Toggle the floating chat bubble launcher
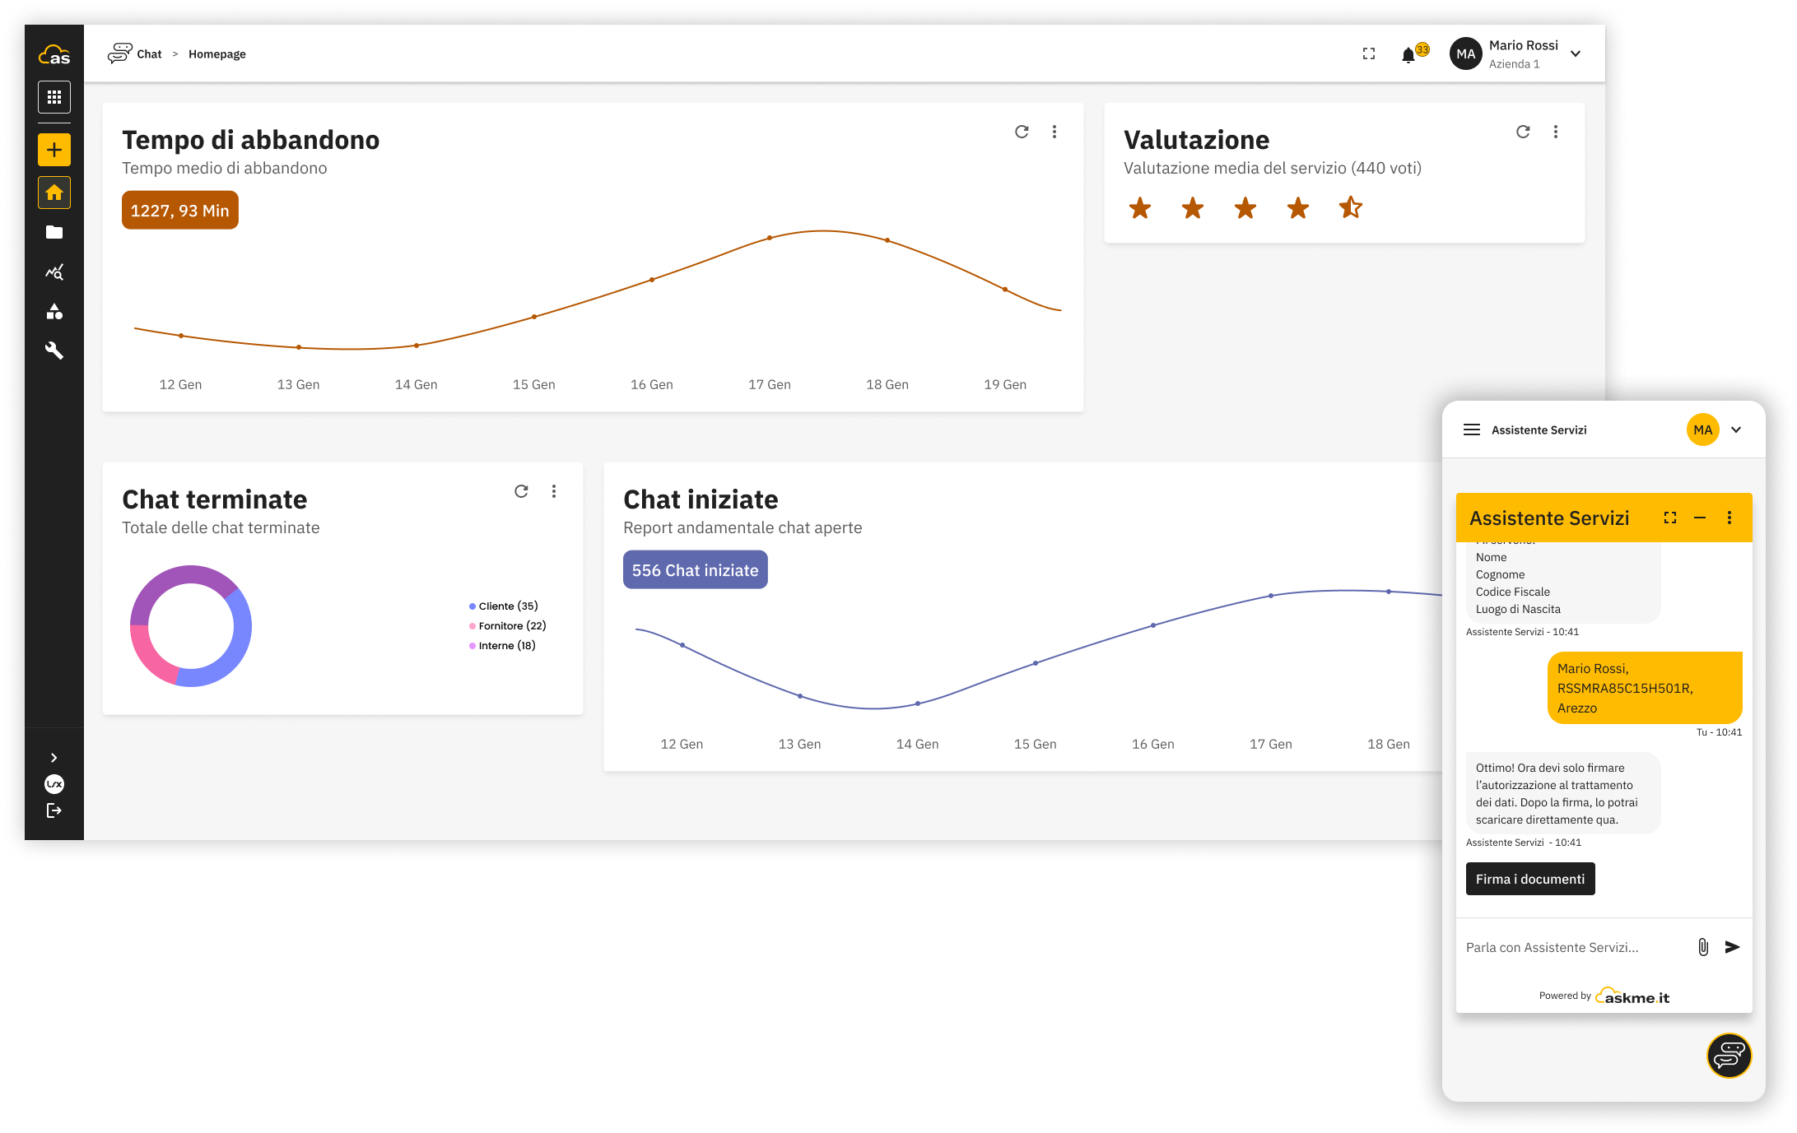 1729,1055
